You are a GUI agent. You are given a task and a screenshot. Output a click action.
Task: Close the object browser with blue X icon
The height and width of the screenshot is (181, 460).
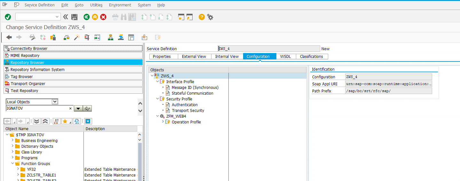(x=89, y=121)
